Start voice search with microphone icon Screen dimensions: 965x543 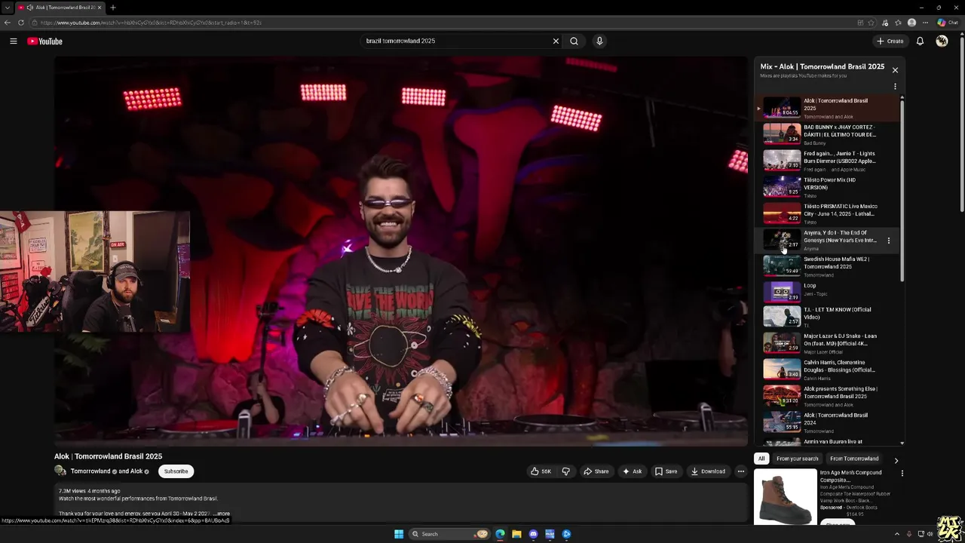click(599, 41)
